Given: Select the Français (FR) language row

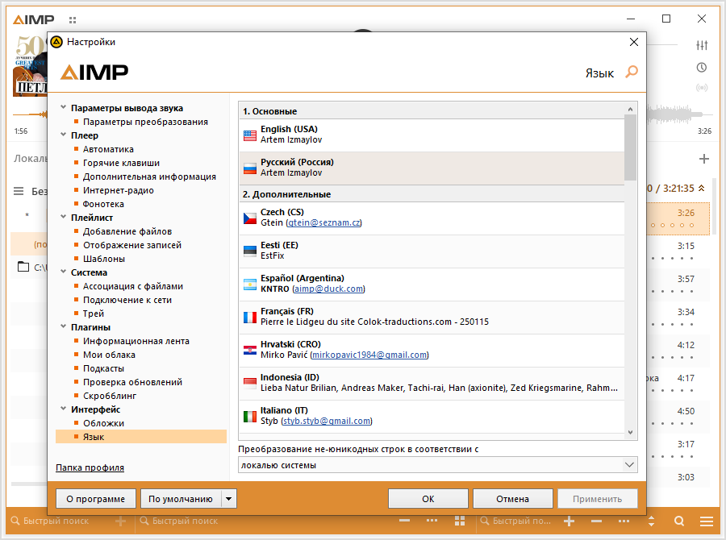Looking at the screenshot, I should (432, 318).
